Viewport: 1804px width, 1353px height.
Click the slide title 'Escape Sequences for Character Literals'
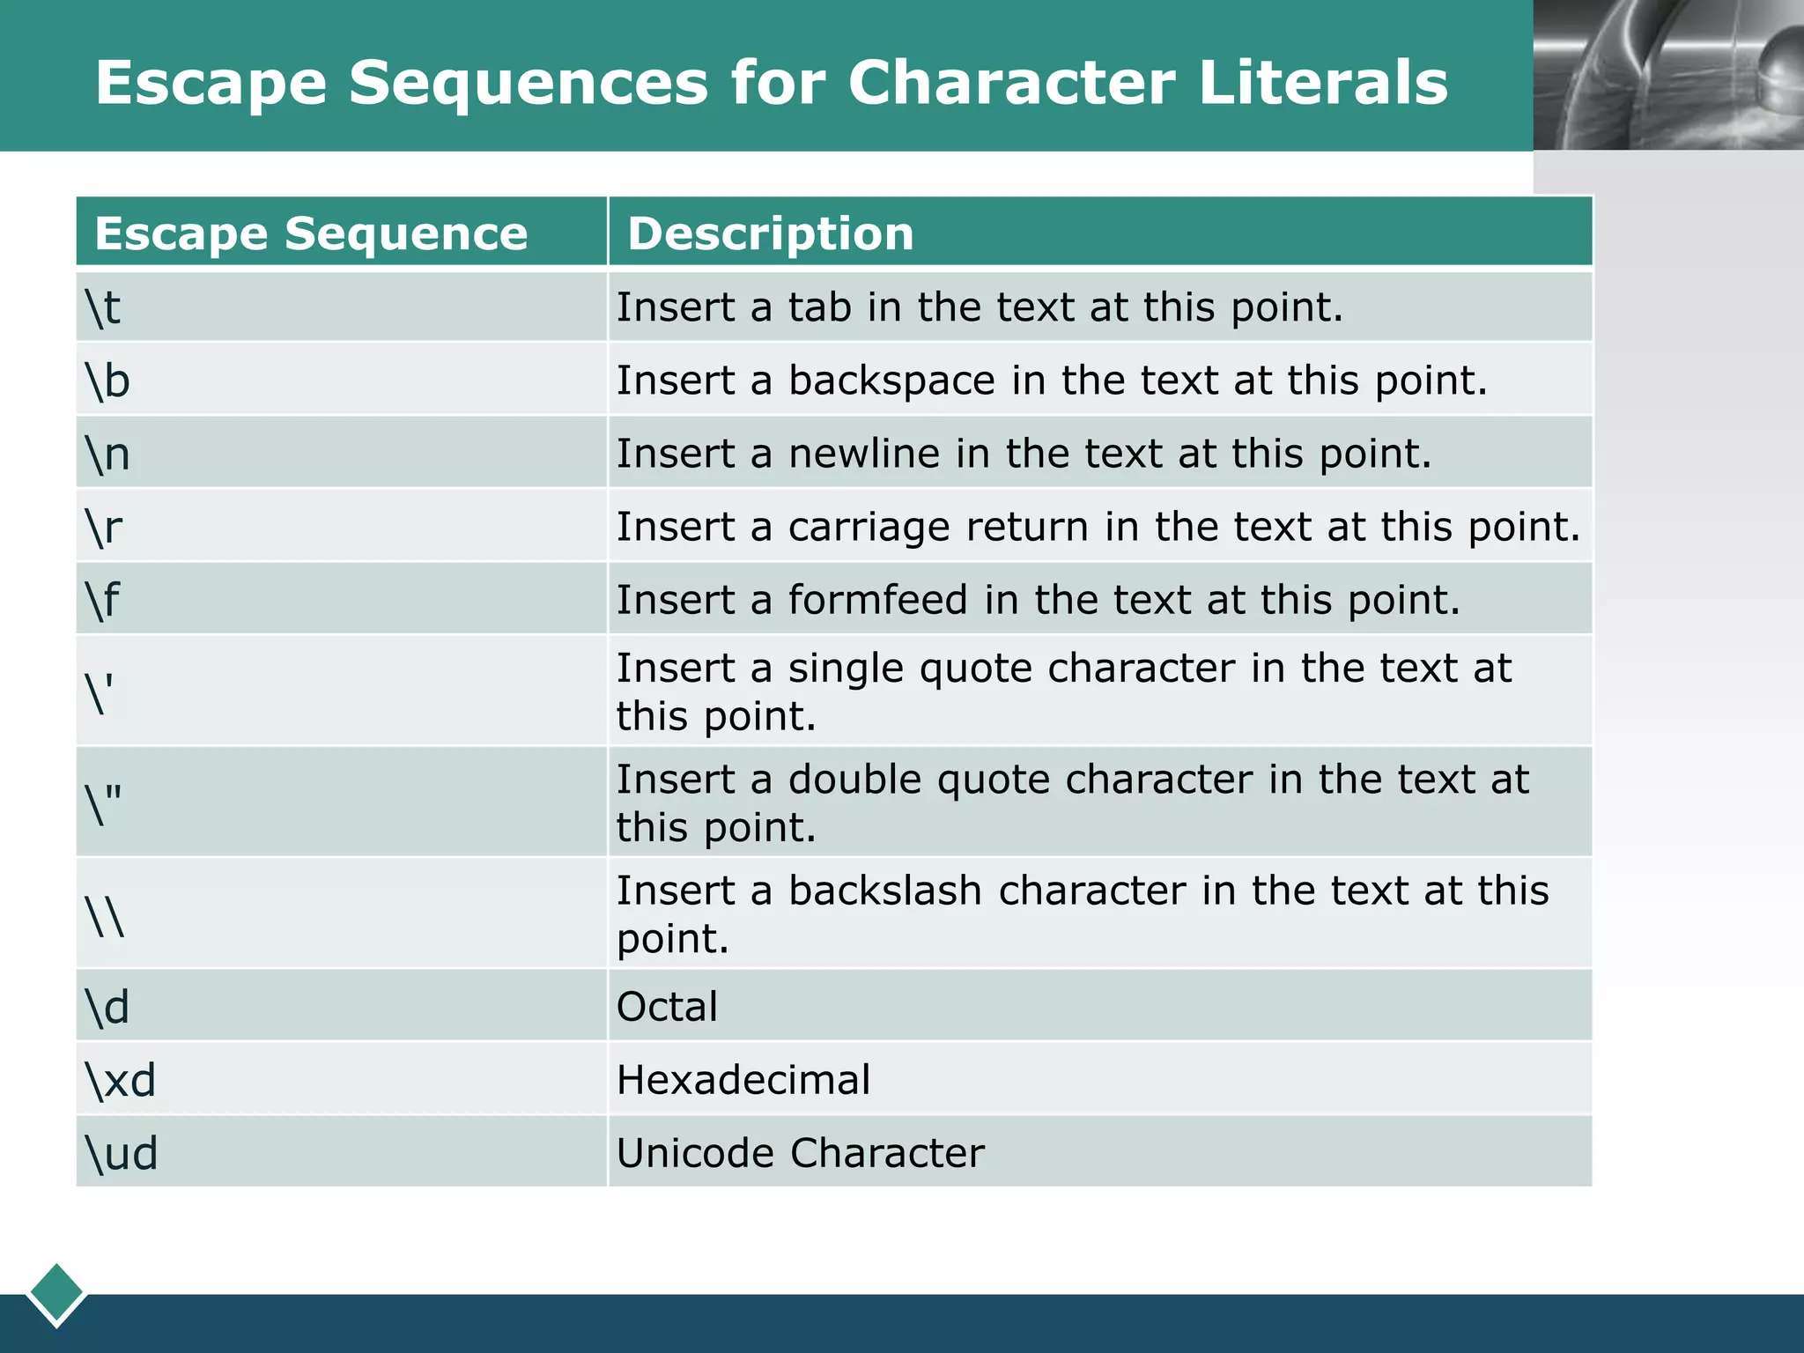pyautogui.click(x=771, y=82)
